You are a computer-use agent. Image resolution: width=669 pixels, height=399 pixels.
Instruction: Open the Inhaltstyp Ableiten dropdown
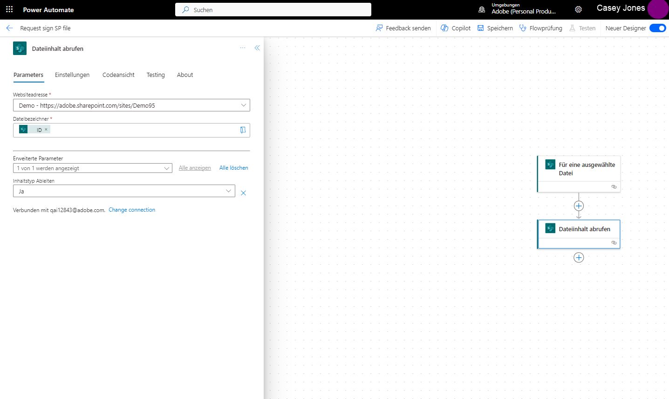(x=228, y=191)
